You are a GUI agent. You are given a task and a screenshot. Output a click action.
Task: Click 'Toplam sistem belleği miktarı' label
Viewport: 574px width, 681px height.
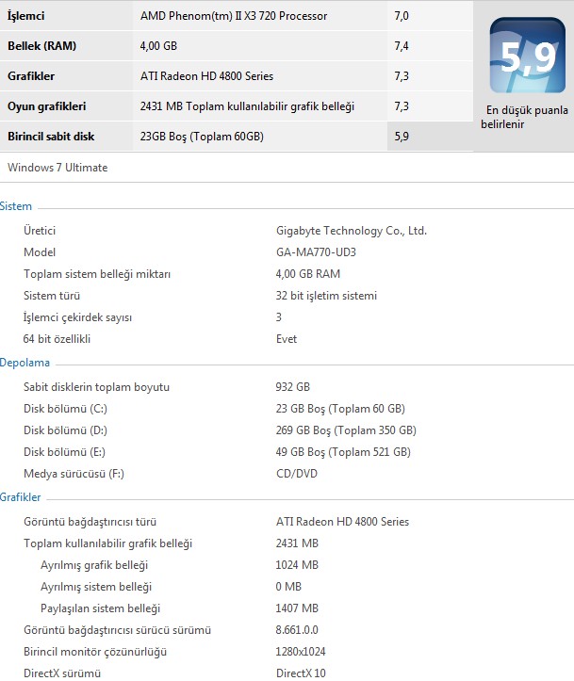(x=97, y=273)
